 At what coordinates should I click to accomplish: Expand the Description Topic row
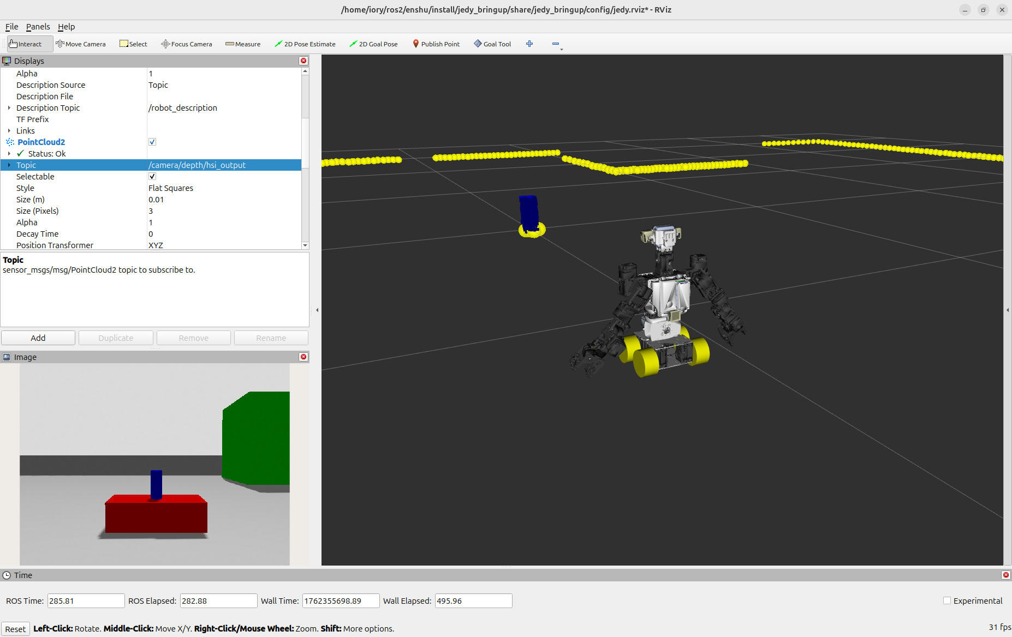[9, 108]
